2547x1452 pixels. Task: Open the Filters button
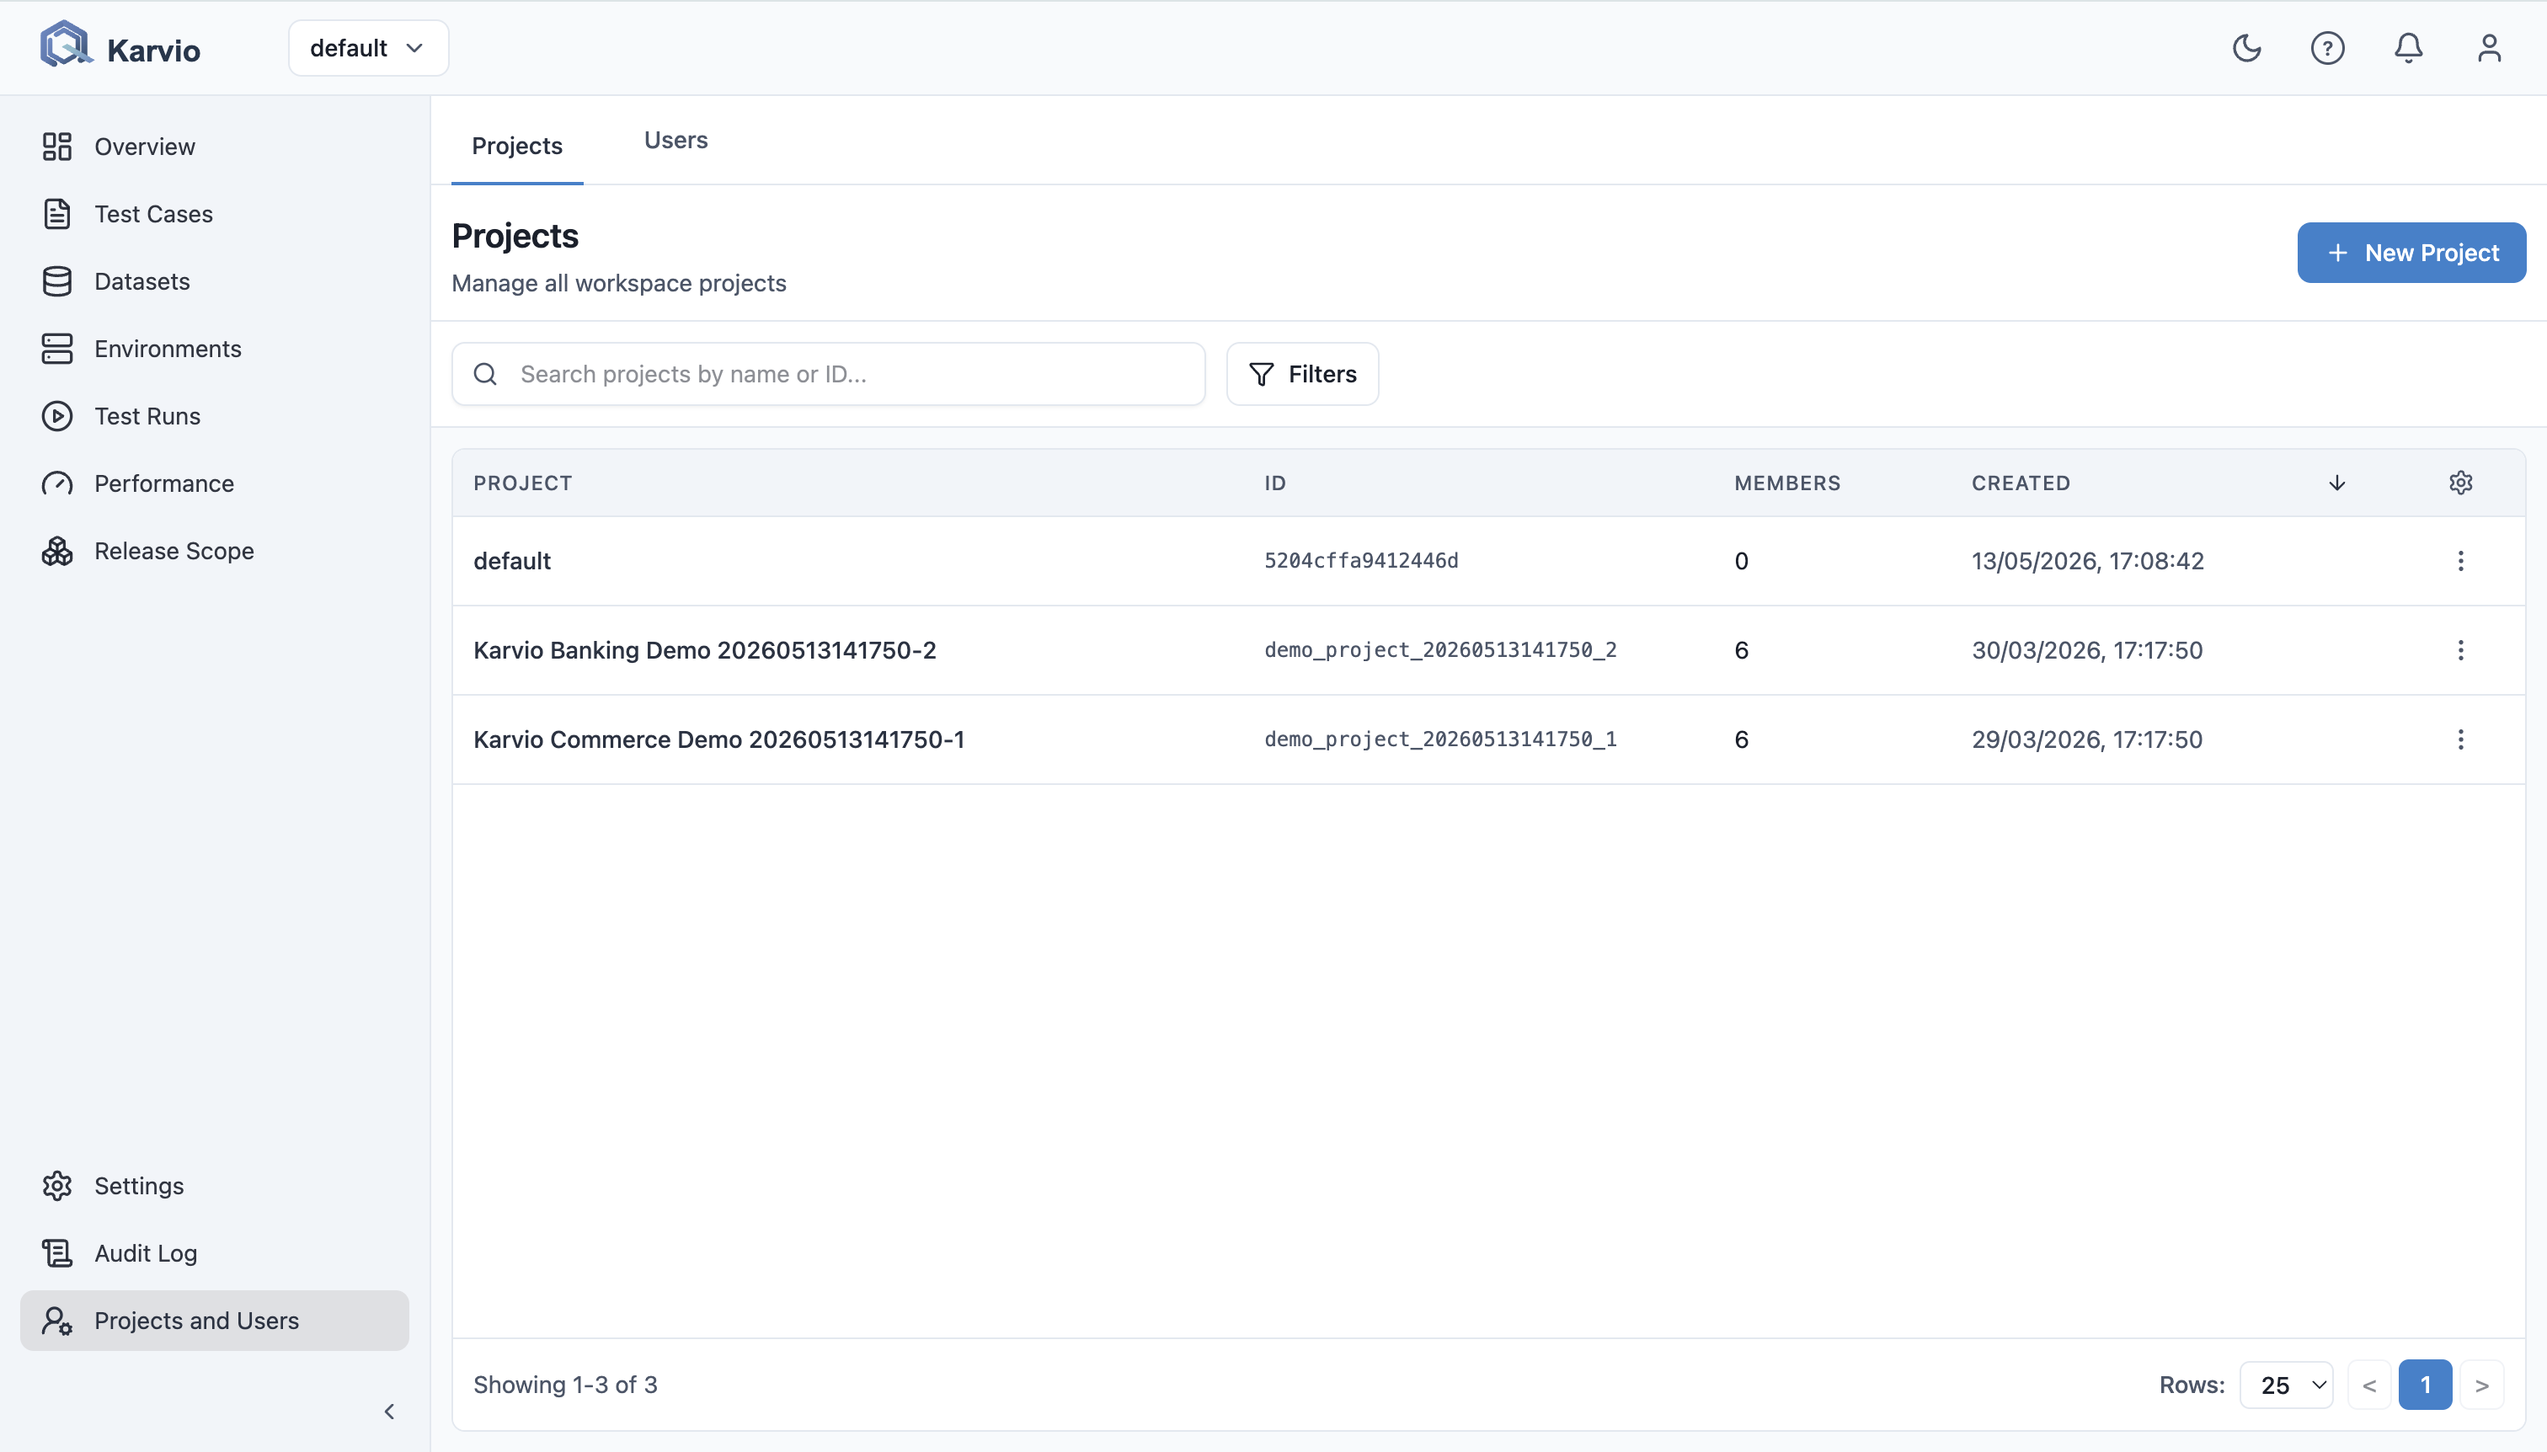(1301, 374)
